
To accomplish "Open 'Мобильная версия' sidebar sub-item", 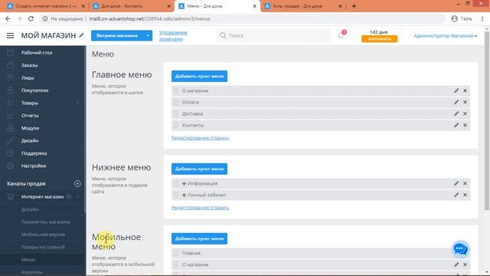I will coord(43,235).
